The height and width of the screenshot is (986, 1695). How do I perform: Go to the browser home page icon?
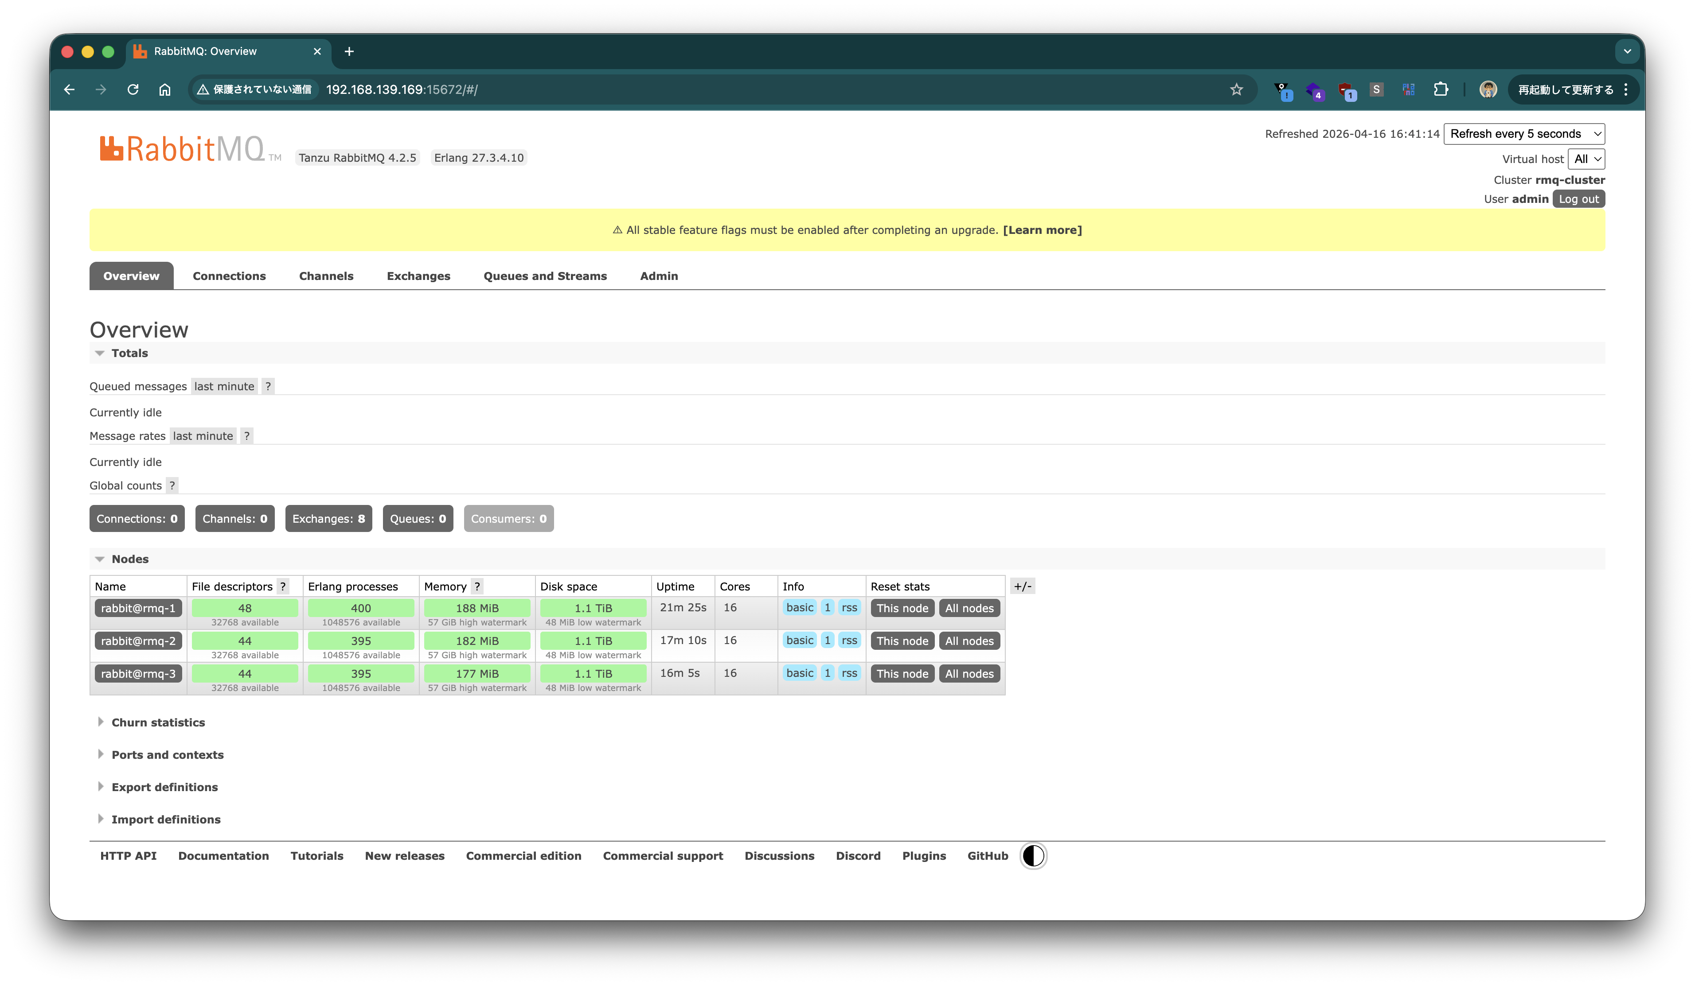click(x=165, y=89)
